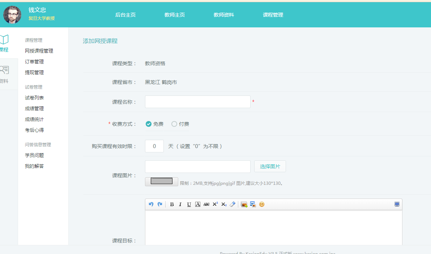This screenshot has width=431, height=254.
Task: Apply superscript formatting in the editor
Action: (215, 204)
